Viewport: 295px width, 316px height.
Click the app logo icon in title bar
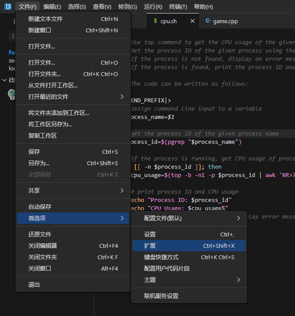[x=8, y=7]
